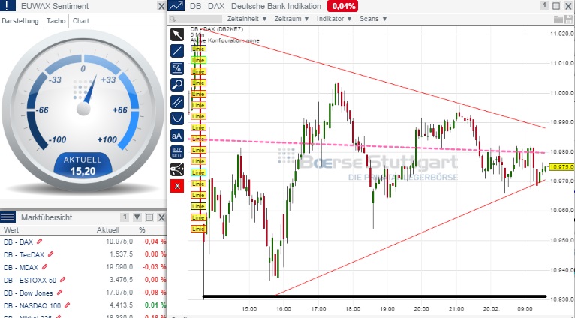Click the pencil icon next to DB - NASDAQ 100
The width and height of the screenshot is (575, 318).
pos(67,304)
